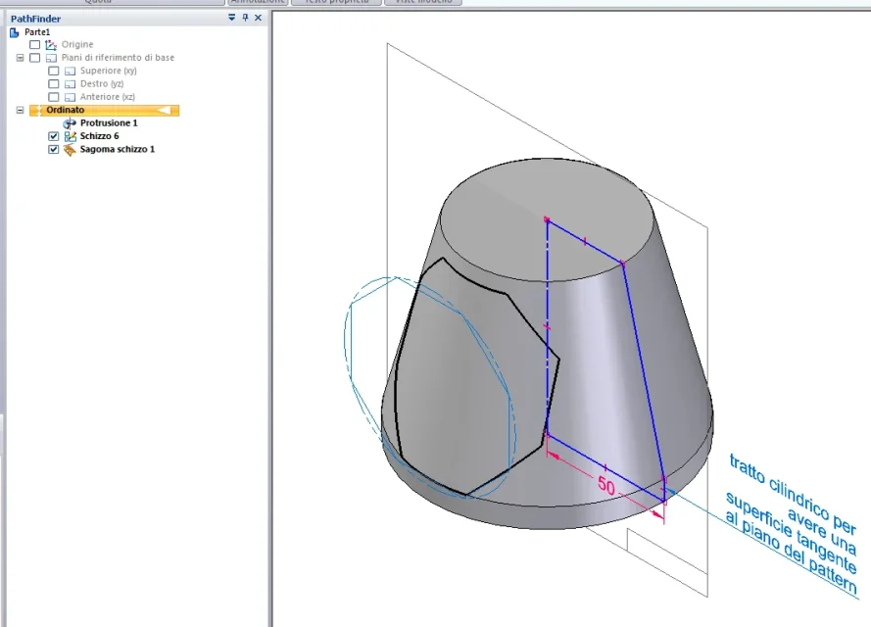The width and height of the screenshot is (871, 627).
Task: Click the Superiore (xy) plane icon
Action: coord(70,72)
